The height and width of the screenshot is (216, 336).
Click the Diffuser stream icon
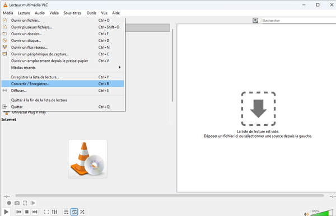tap(4, 91)
